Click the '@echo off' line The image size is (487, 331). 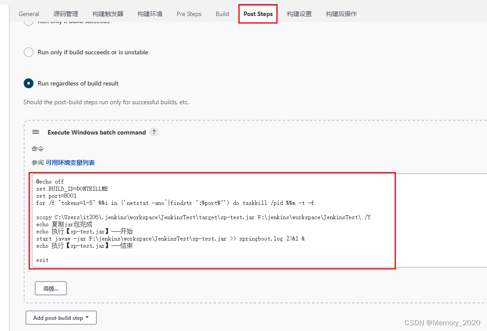[50, 182]
